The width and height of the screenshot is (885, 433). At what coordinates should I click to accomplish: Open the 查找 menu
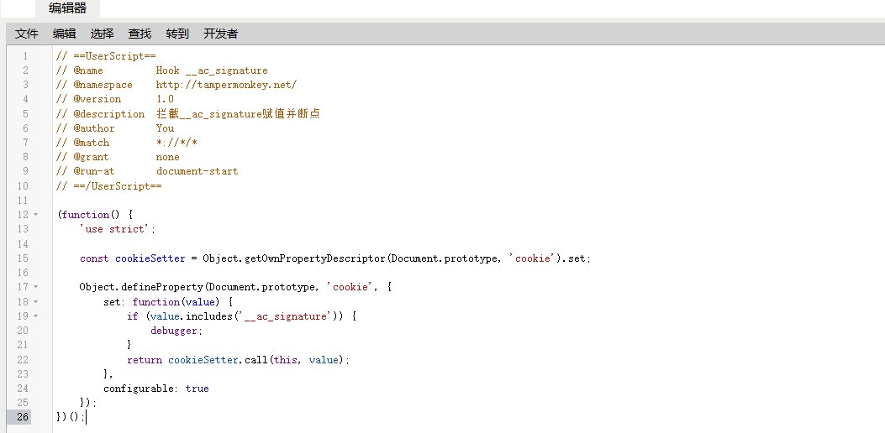(140, 34)
